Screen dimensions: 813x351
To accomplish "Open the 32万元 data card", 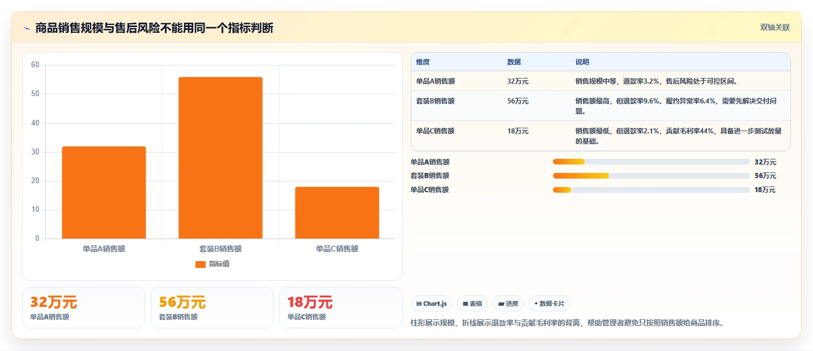I will (83, 307).
